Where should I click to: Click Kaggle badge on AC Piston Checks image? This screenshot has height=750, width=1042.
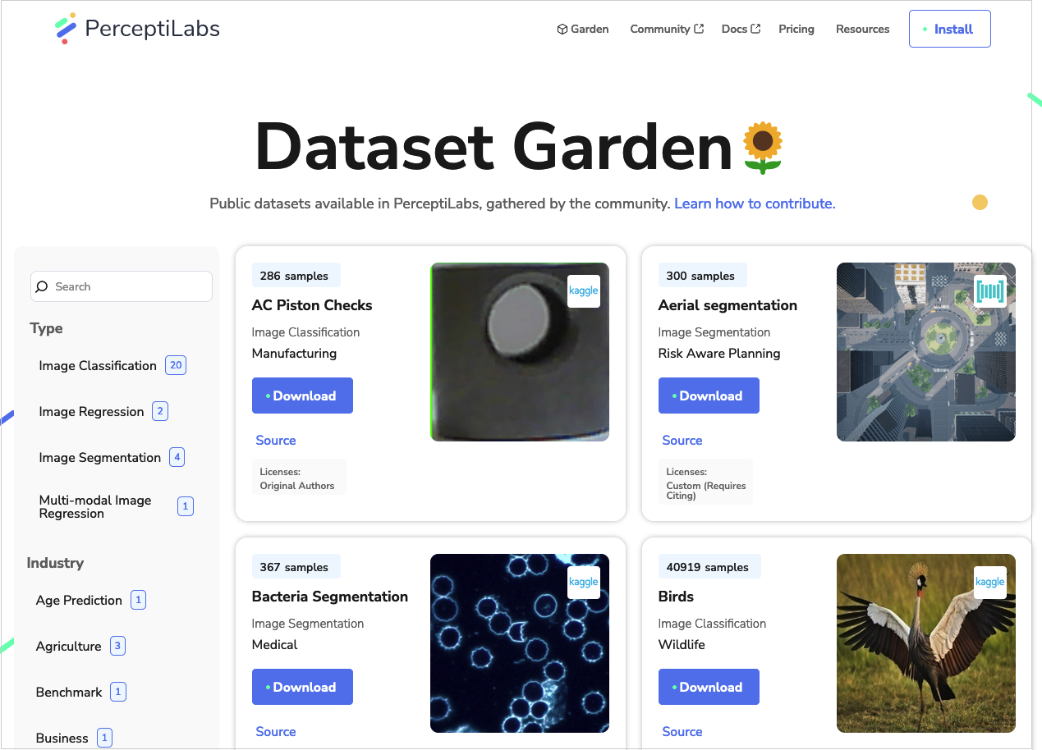click(584, 291)
